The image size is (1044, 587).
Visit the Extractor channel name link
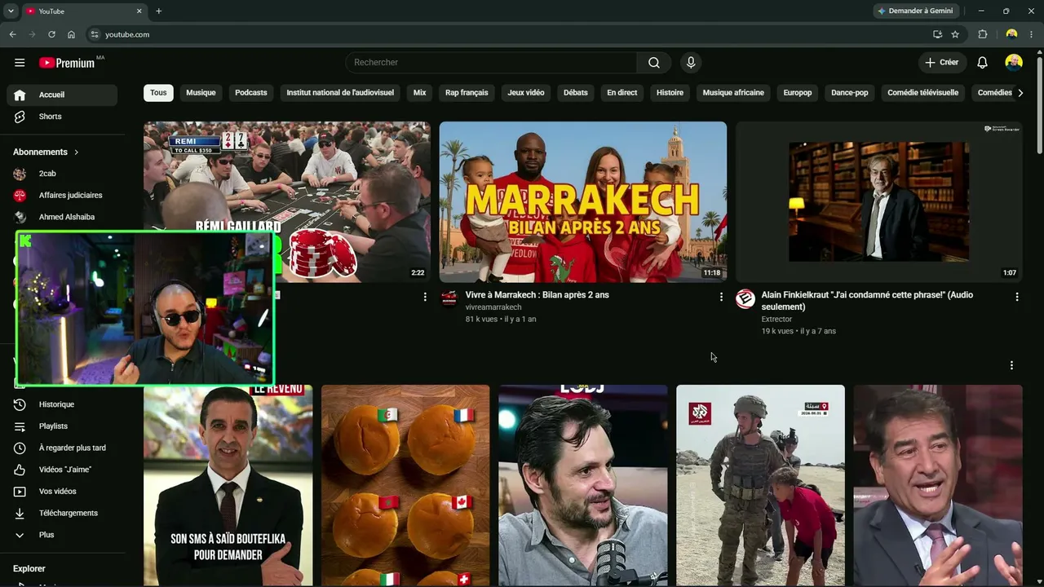pos(776,320)
